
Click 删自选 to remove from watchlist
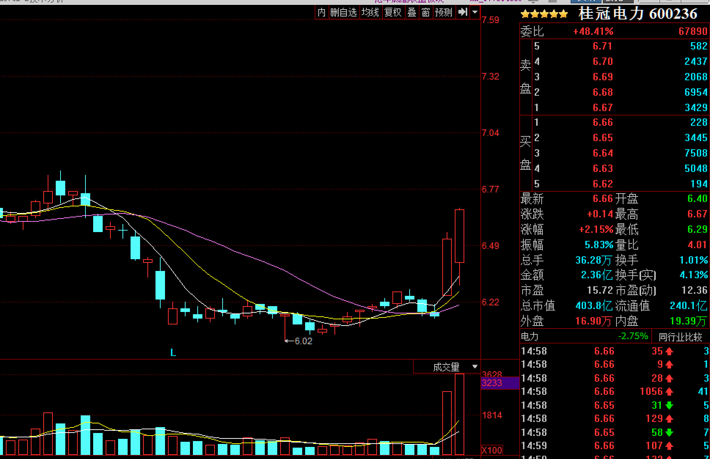344,12
